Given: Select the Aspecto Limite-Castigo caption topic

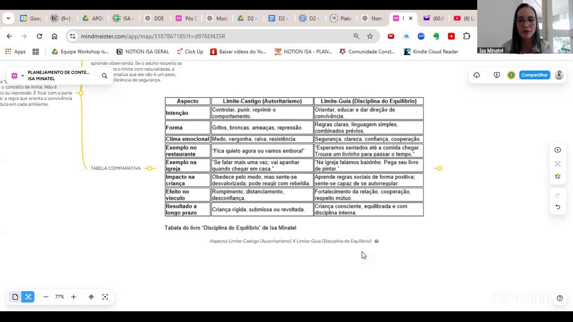Looking at the screenshot, I should pyautogui.click(x=291, y=241).
